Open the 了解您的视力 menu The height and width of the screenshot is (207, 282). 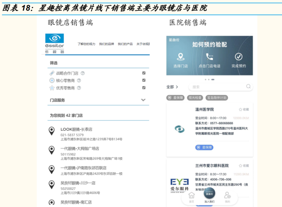pyautogui.click(x=86, y=44)
